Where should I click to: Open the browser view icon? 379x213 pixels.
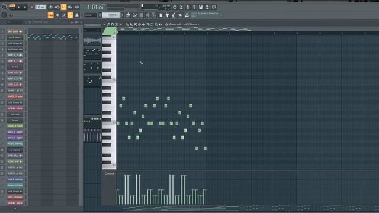pyautogui.click(x=154, y=15)
